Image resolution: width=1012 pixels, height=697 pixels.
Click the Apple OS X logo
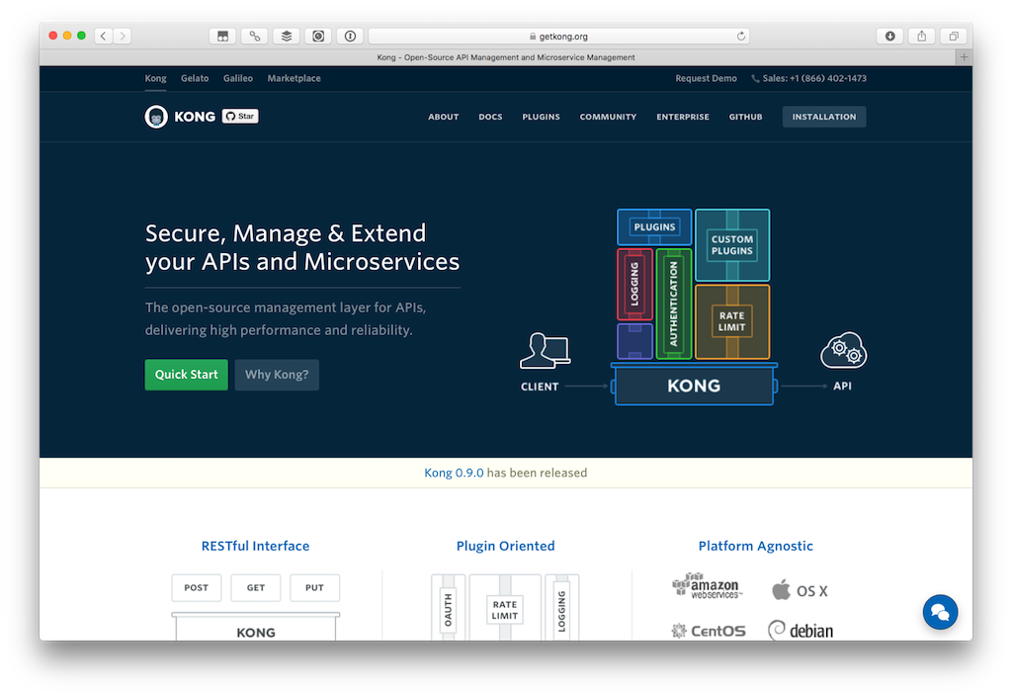[800, 590]
